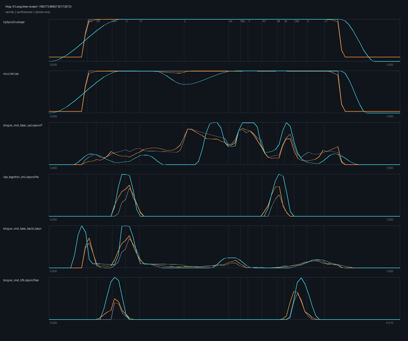Click the 1.000 value under the tongue_mid_base_backLipsyn chart
Image resolution: width=408 pixels, height=341 pixels.
click(x=390, y=271)
